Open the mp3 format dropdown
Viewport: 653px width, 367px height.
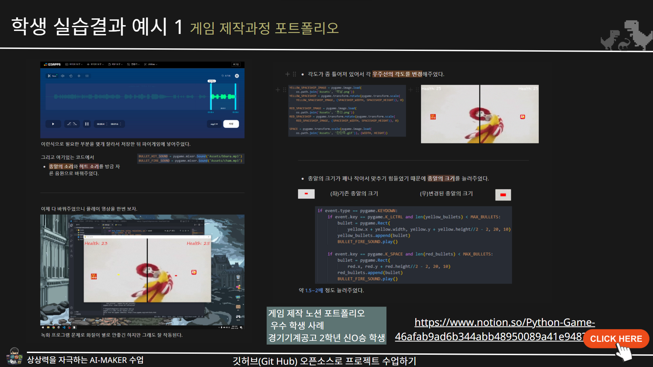pos(214,124)
